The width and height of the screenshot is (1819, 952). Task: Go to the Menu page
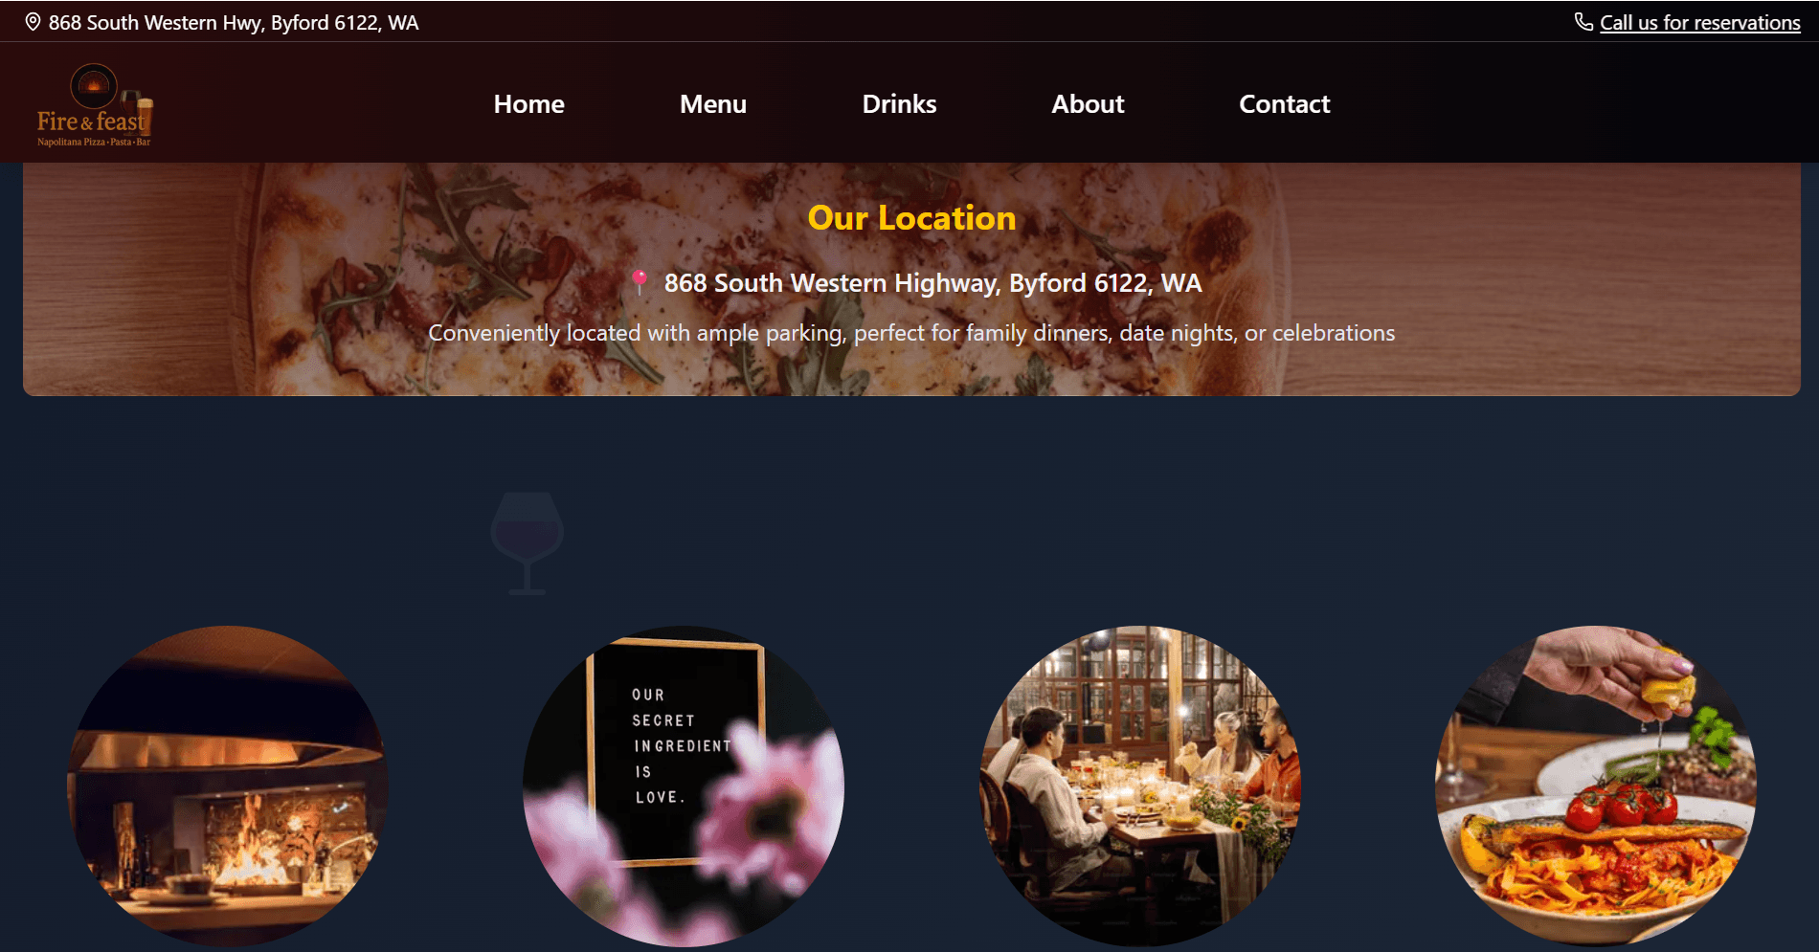click(x=713, y=103)
